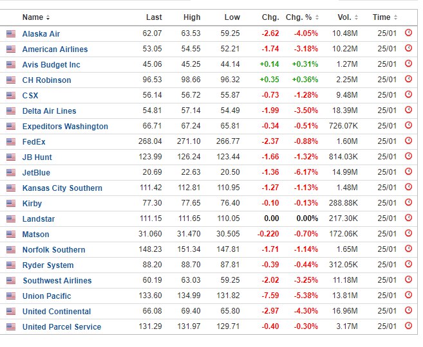Open the Ryder System link

tap(48, 265)
